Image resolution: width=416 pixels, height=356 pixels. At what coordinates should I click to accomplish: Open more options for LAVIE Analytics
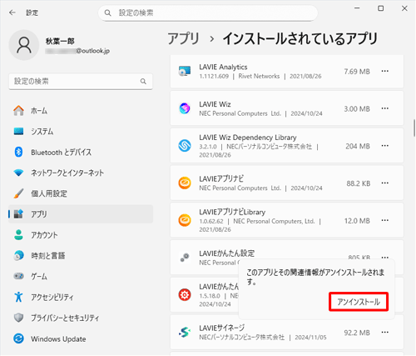(384, 71)
